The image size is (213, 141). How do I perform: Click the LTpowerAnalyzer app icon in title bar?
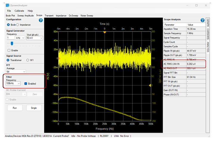7,5
